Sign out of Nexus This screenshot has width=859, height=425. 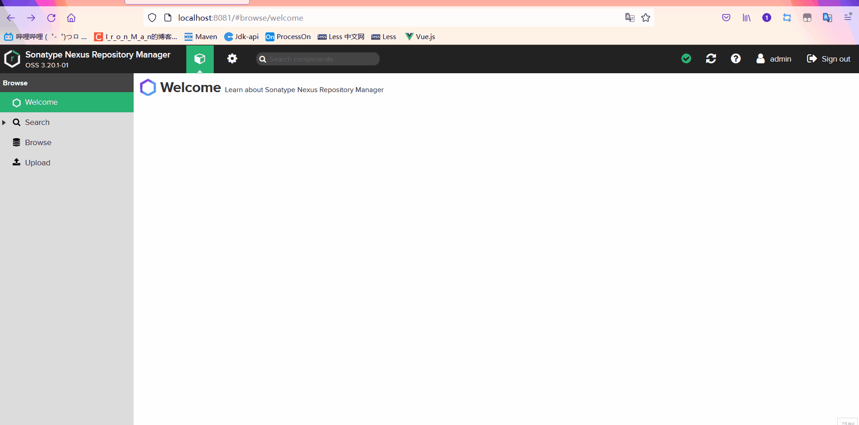[x=829, y=59]
